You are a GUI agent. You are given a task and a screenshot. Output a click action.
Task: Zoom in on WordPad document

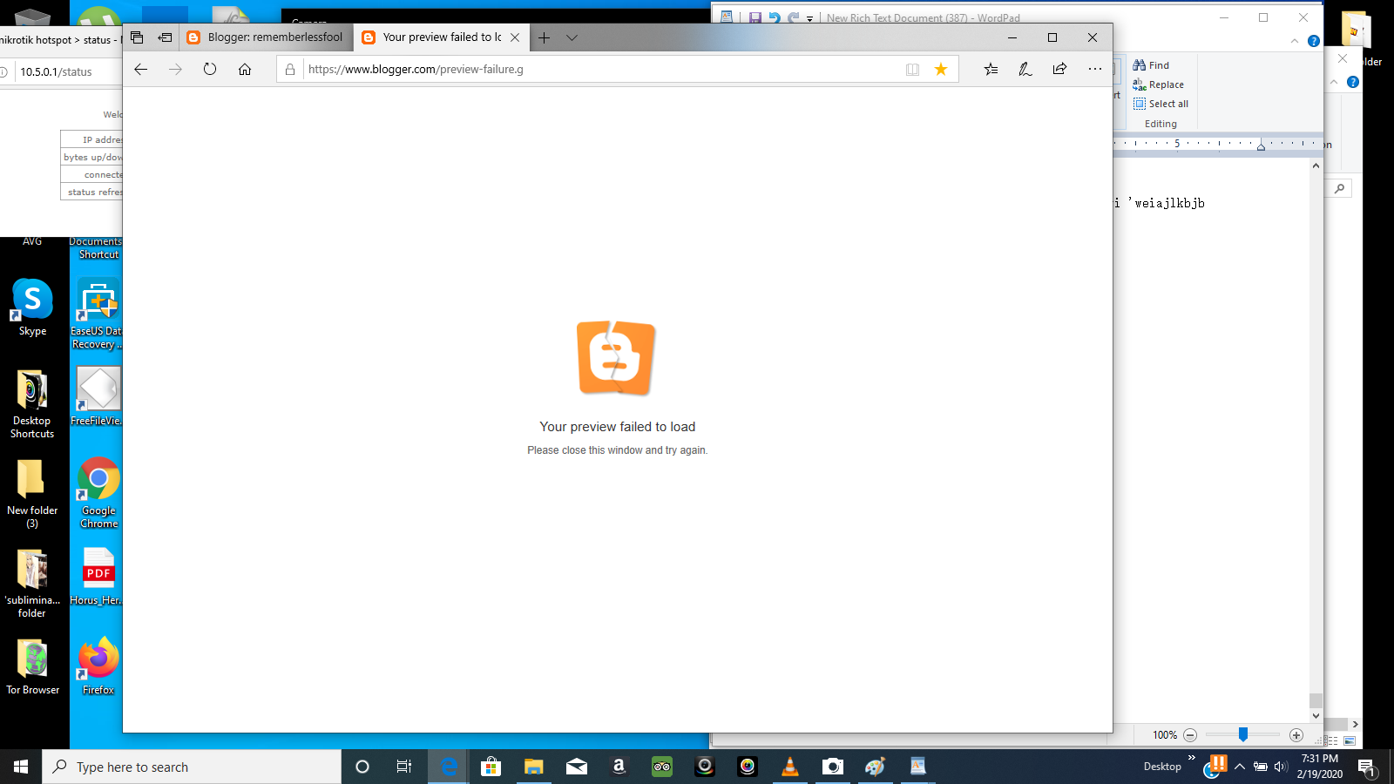click(1296, 735)
